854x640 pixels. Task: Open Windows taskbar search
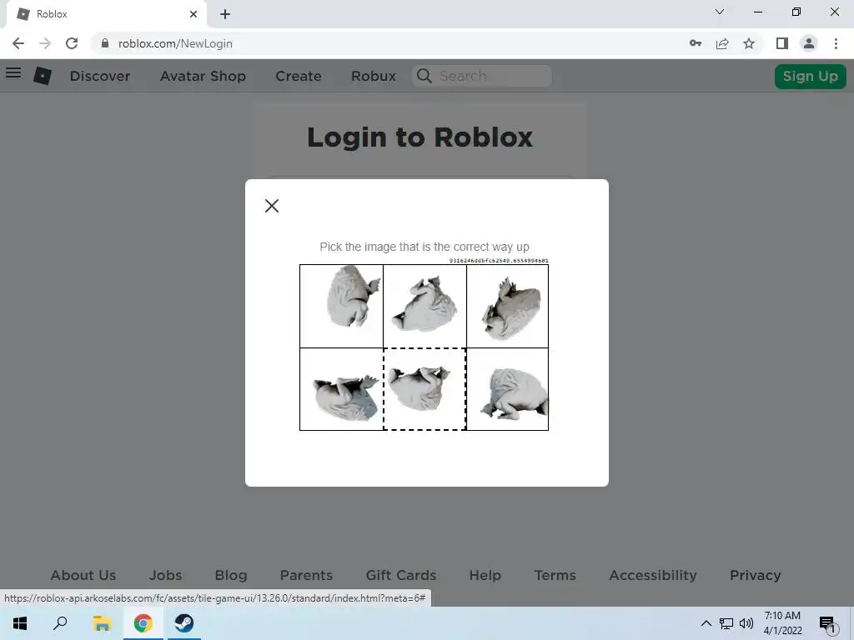[60, 623]
